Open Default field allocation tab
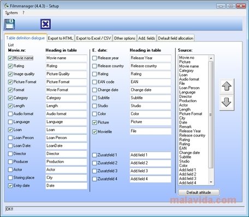 (176, 38)
